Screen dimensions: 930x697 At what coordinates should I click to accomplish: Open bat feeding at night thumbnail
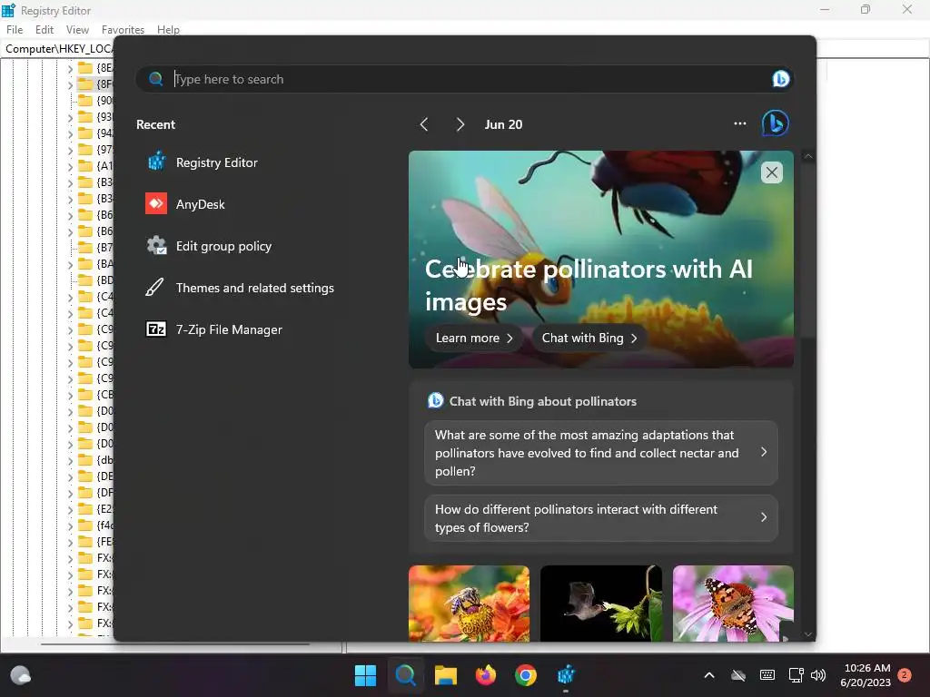pyautogui.click(x=601, y=604)
